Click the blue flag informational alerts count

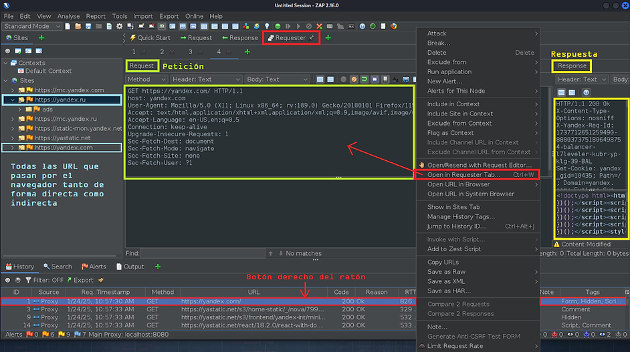[x=80, y=335]
